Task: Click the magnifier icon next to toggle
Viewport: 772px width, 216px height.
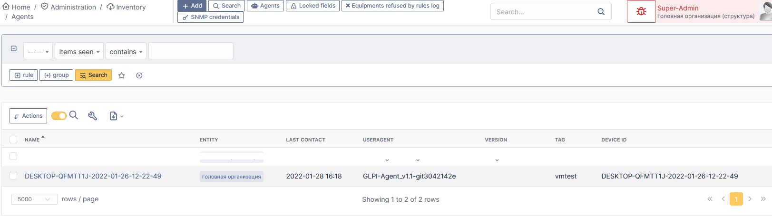Action: click(x=74, y=115)
